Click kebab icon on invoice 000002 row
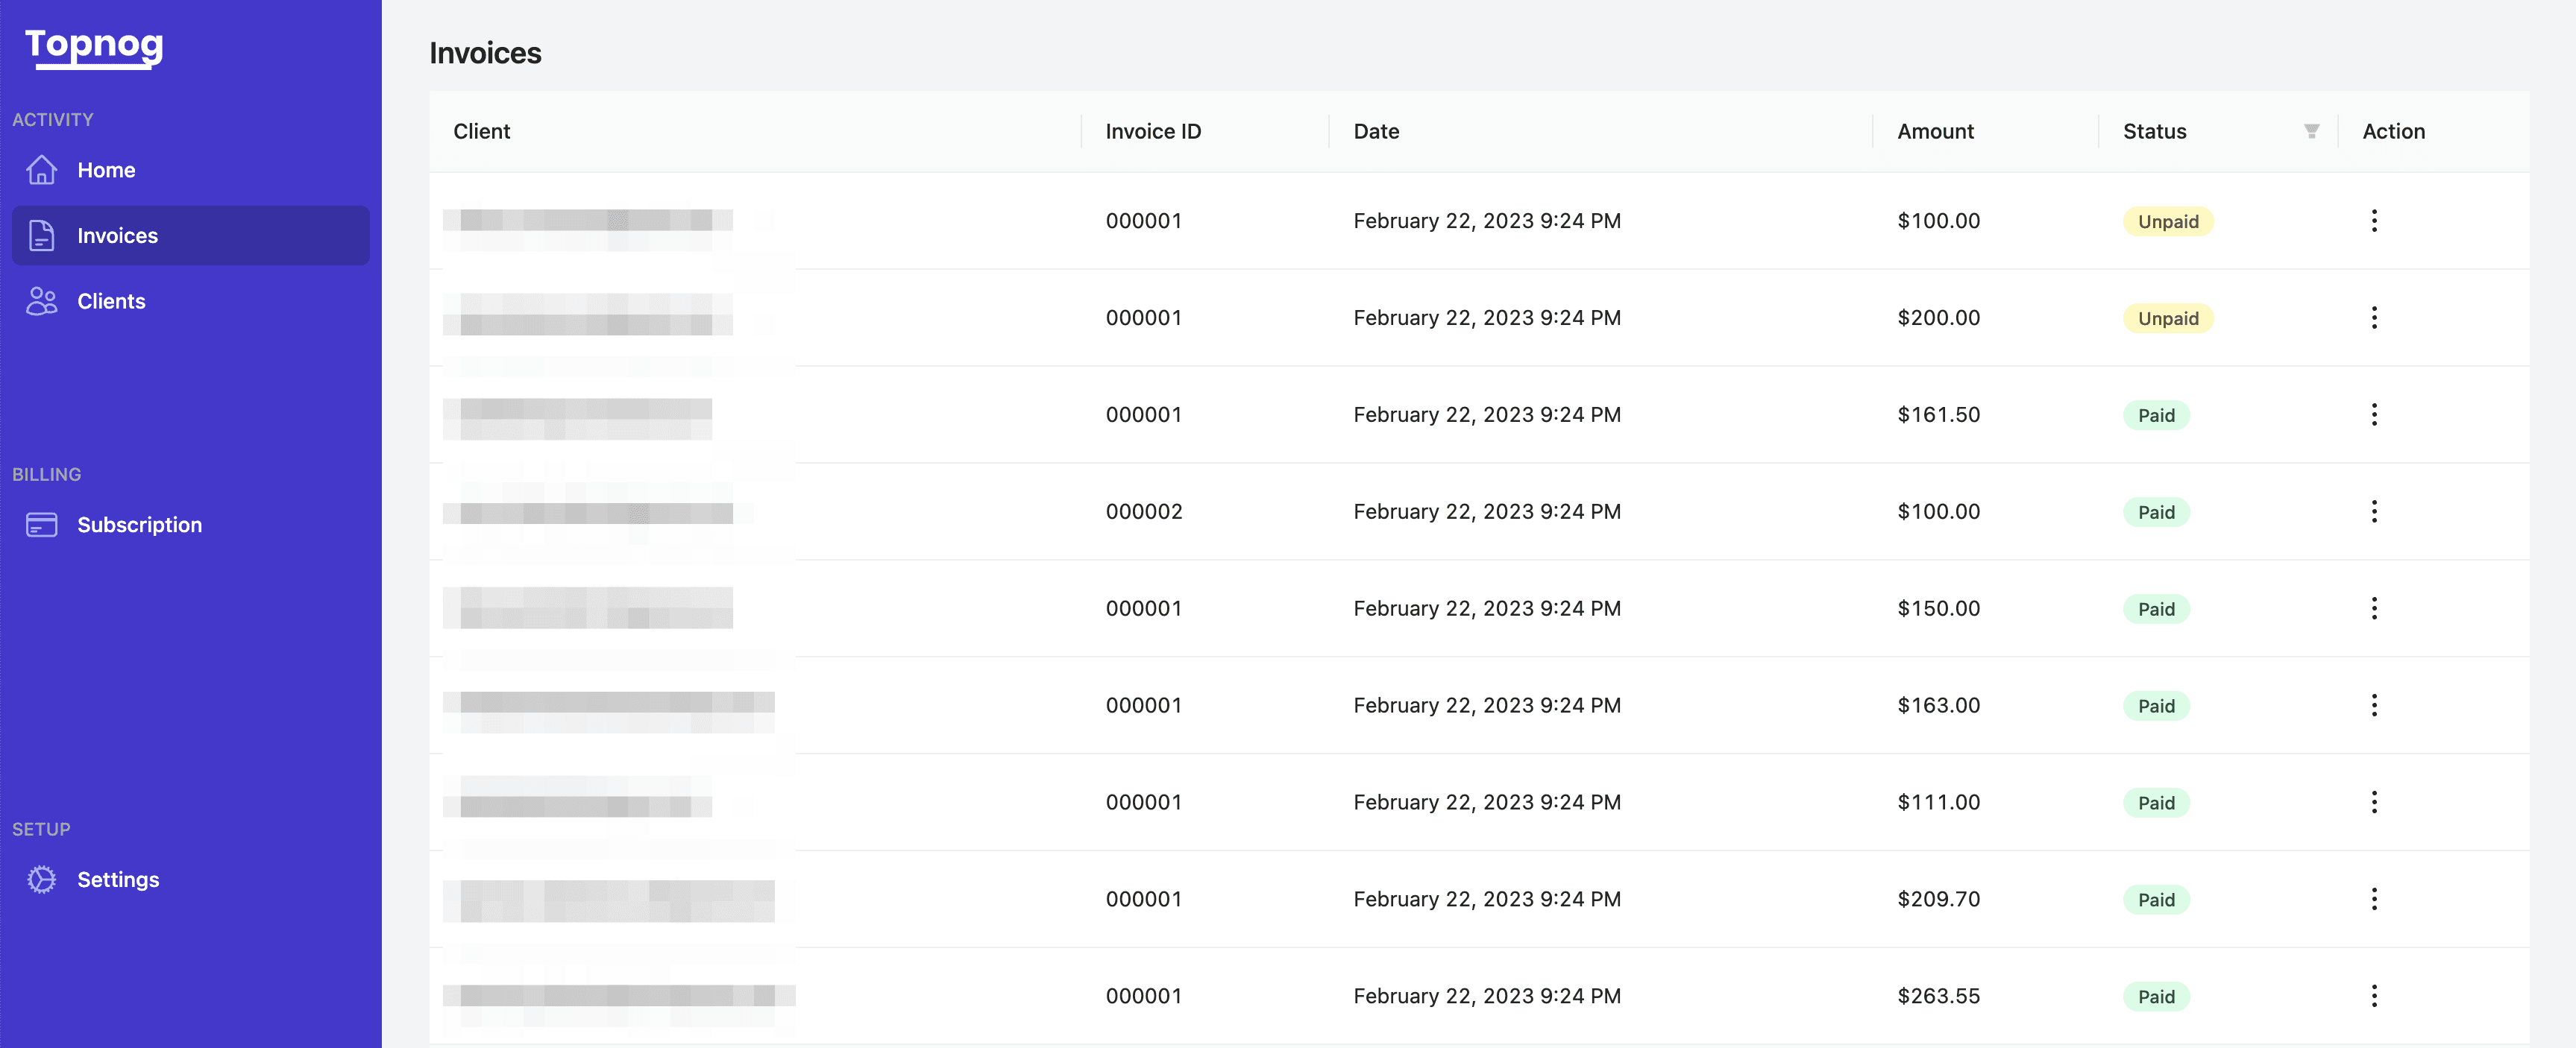The image size is (2576, 1048). [2374, 511]
